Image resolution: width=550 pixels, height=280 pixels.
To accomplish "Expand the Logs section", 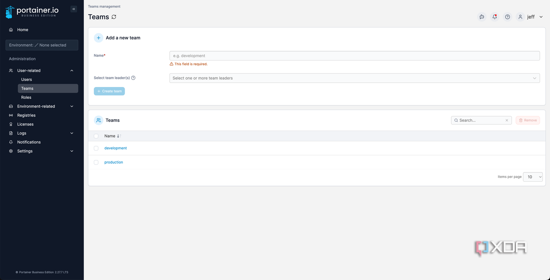I will [72, 133].
